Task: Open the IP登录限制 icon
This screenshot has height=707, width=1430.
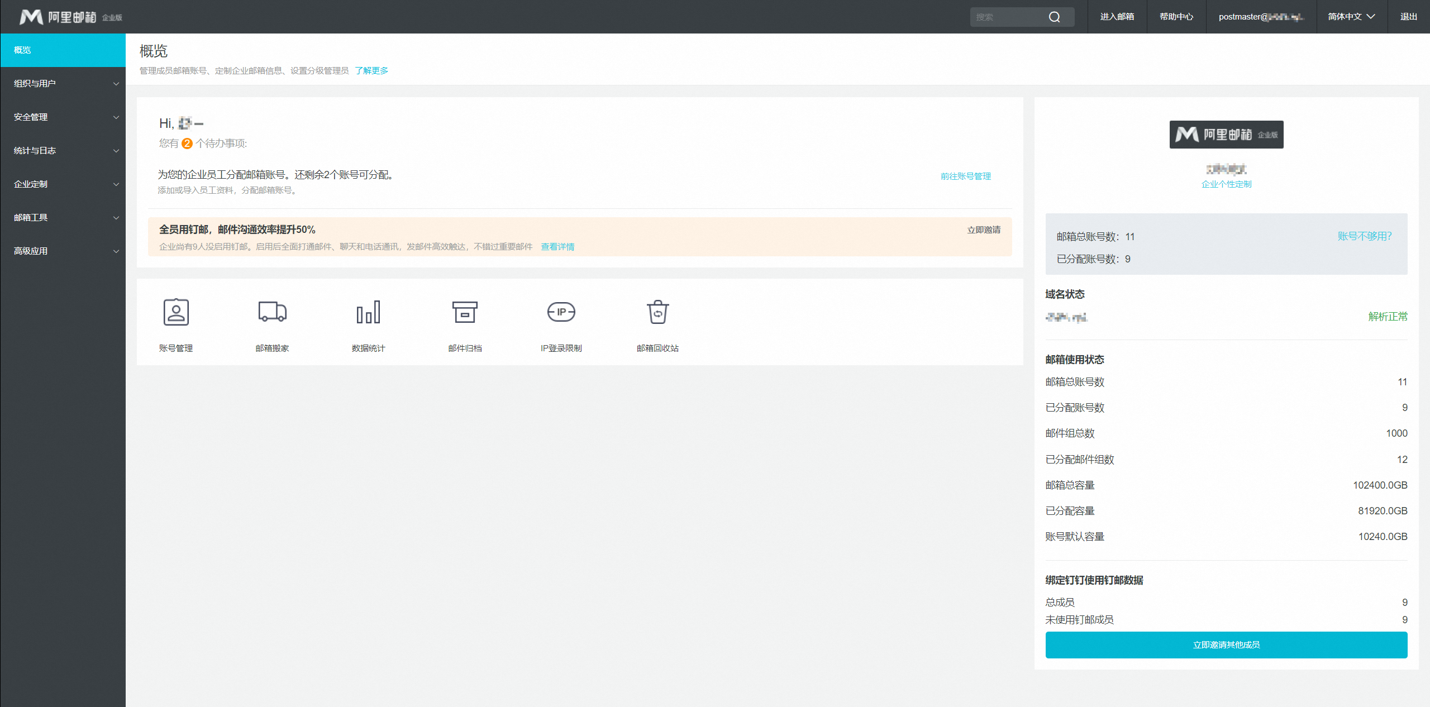Action: coord(561,312)
